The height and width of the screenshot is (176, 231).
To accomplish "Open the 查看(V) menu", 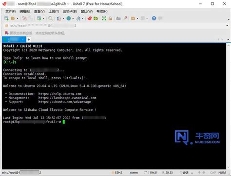I will 39,11.
